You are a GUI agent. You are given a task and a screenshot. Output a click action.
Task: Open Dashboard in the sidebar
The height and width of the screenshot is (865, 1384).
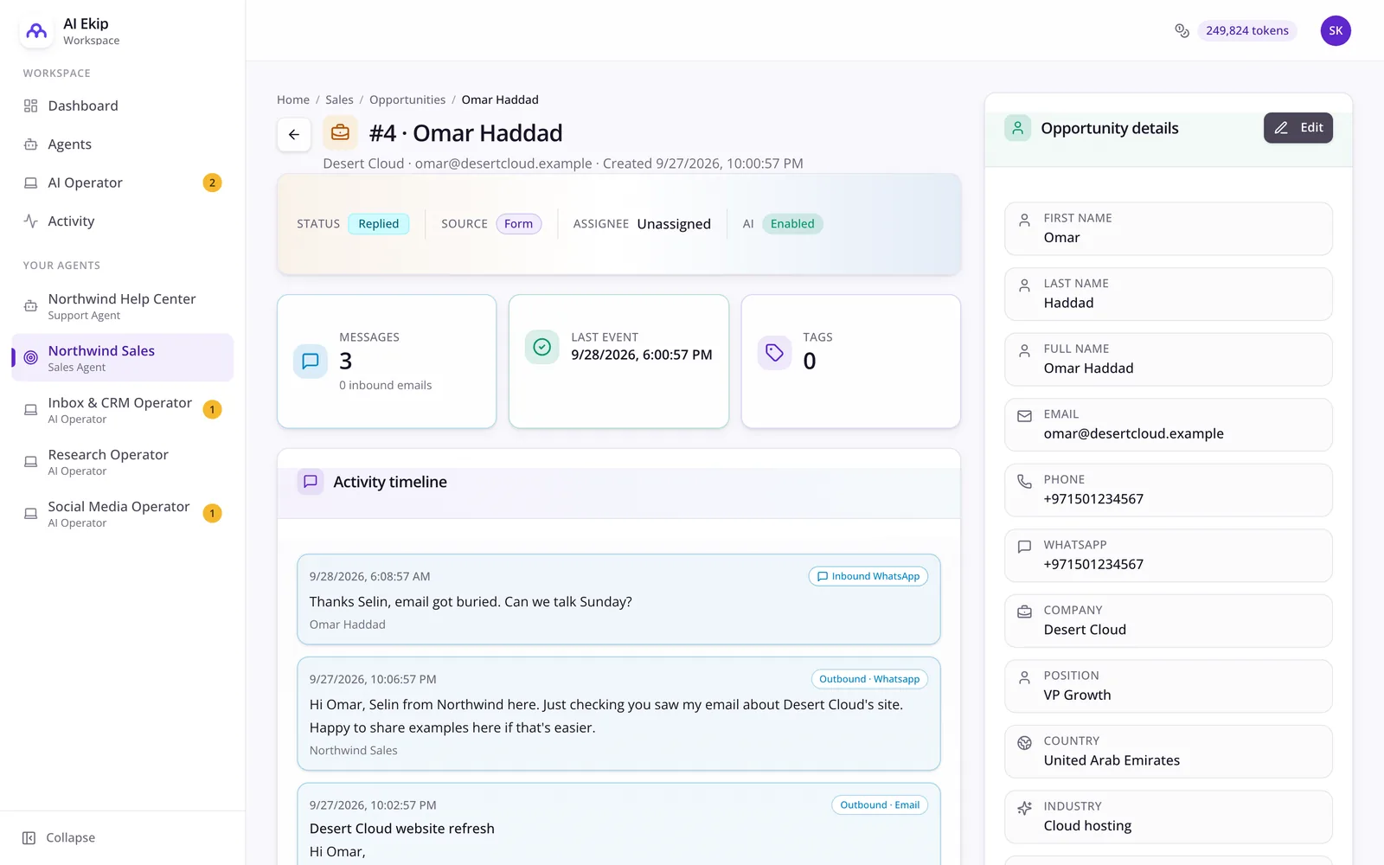pyautogui.click(x=123, y=106)
